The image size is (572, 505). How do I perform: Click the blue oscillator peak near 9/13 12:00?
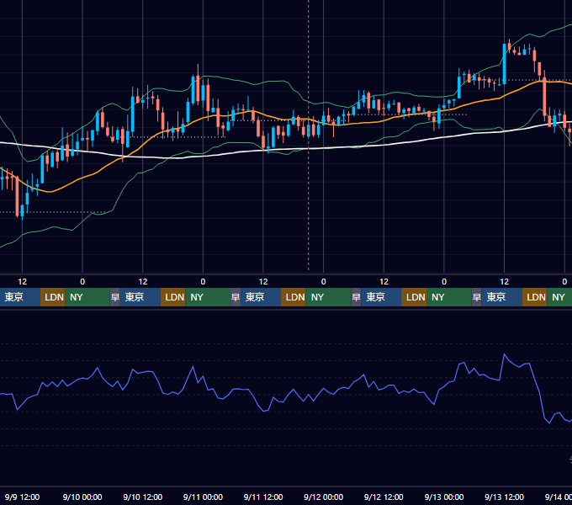point(505,354)
